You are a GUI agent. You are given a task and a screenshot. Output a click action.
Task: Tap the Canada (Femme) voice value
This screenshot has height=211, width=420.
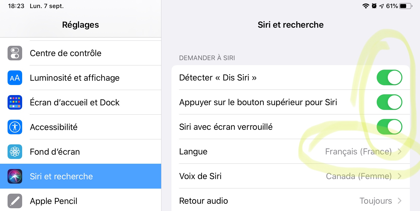[359, 176]
